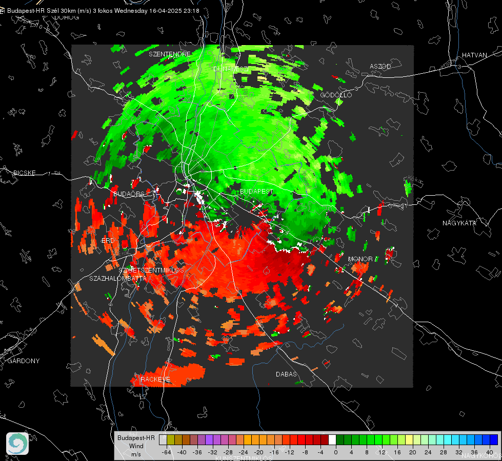This screenshot has height=461, width=502.
Task: Click the grey leftmost legend swatch
Action: point(163,439)
